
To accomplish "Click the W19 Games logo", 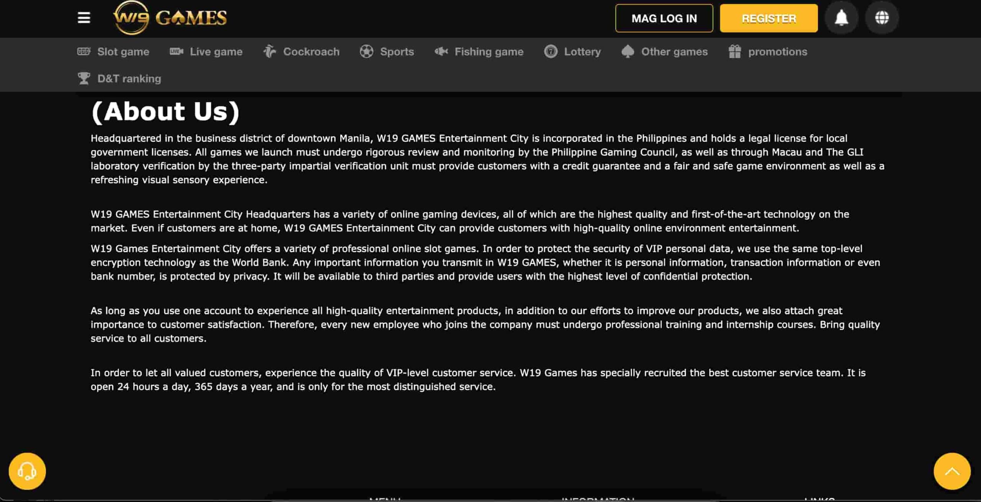I will click(170, 18).
